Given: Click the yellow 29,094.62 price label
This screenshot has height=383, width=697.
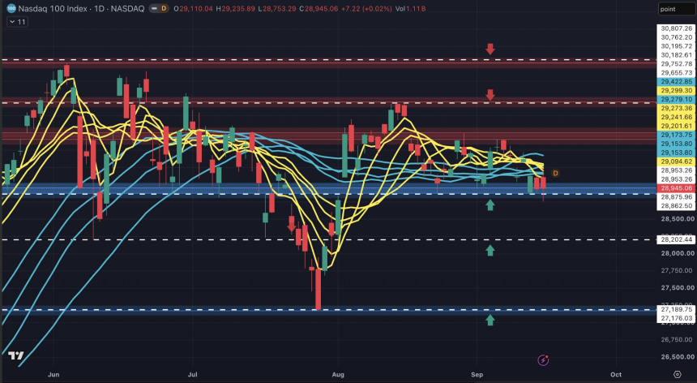Looking at the screenshot, I should [676, 161].
